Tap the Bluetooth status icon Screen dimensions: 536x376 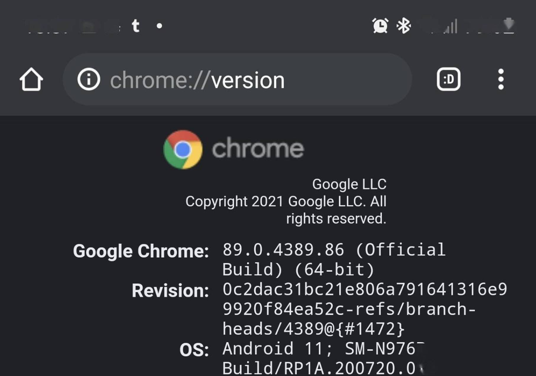click(x=404, y=26)
